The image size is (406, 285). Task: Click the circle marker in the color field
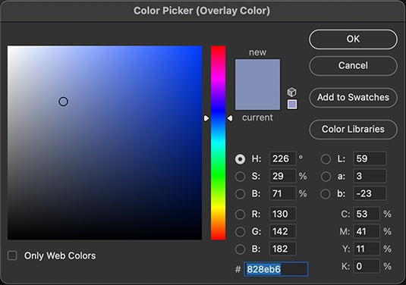coord(63,102)
